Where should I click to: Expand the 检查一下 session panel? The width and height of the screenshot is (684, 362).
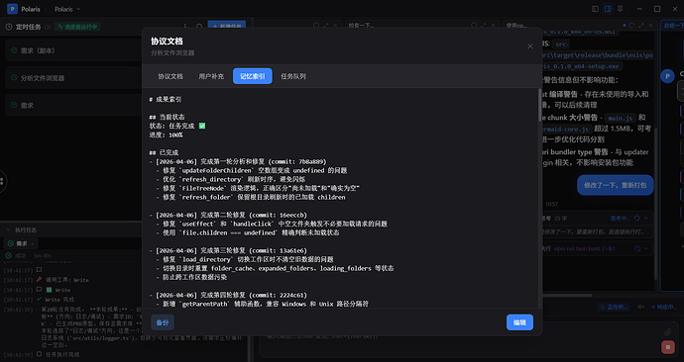coord(484,26)
